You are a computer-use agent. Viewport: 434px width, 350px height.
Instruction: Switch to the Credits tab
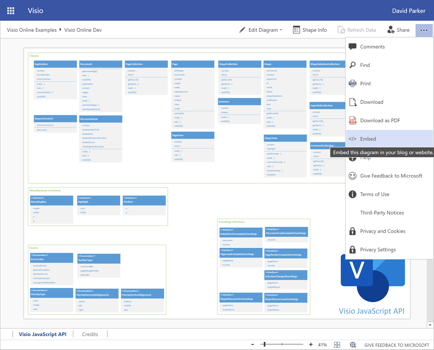click(90, 334)
